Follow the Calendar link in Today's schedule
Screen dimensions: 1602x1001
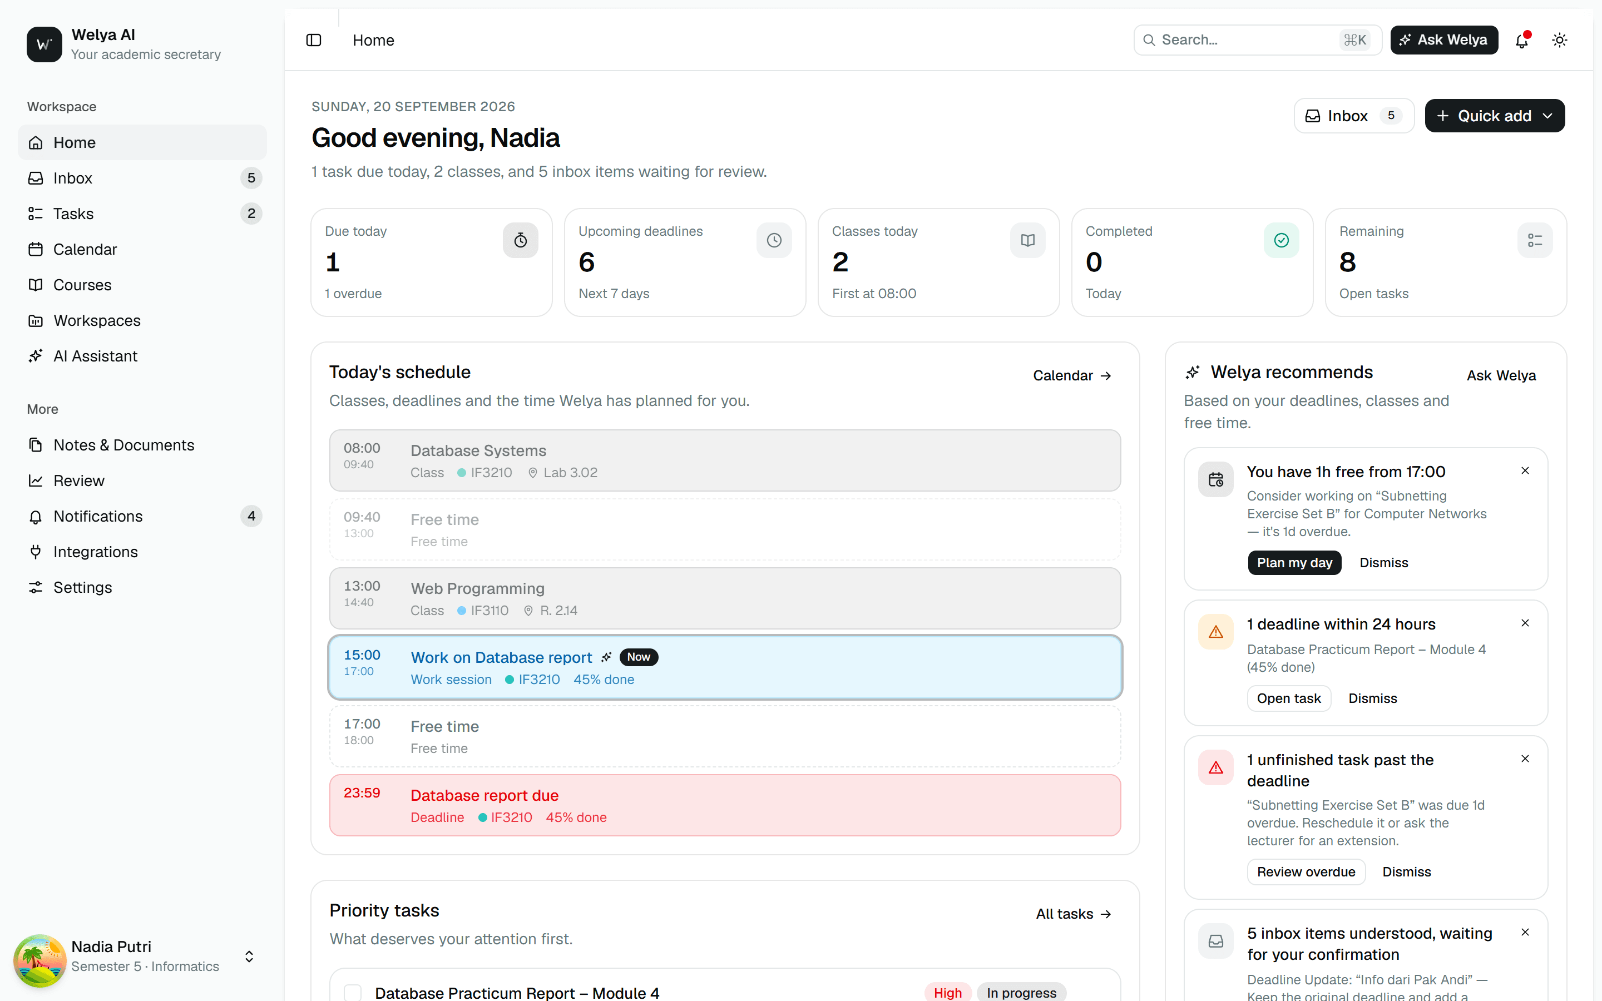pos(1072,375)
